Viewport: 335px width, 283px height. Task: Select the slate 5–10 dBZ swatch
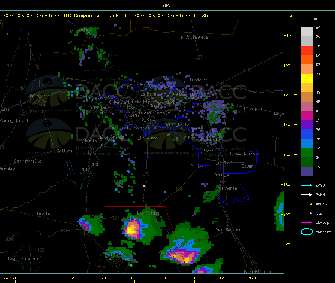coord(307,171)
